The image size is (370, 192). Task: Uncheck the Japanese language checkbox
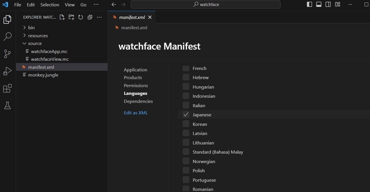point(186,115)
